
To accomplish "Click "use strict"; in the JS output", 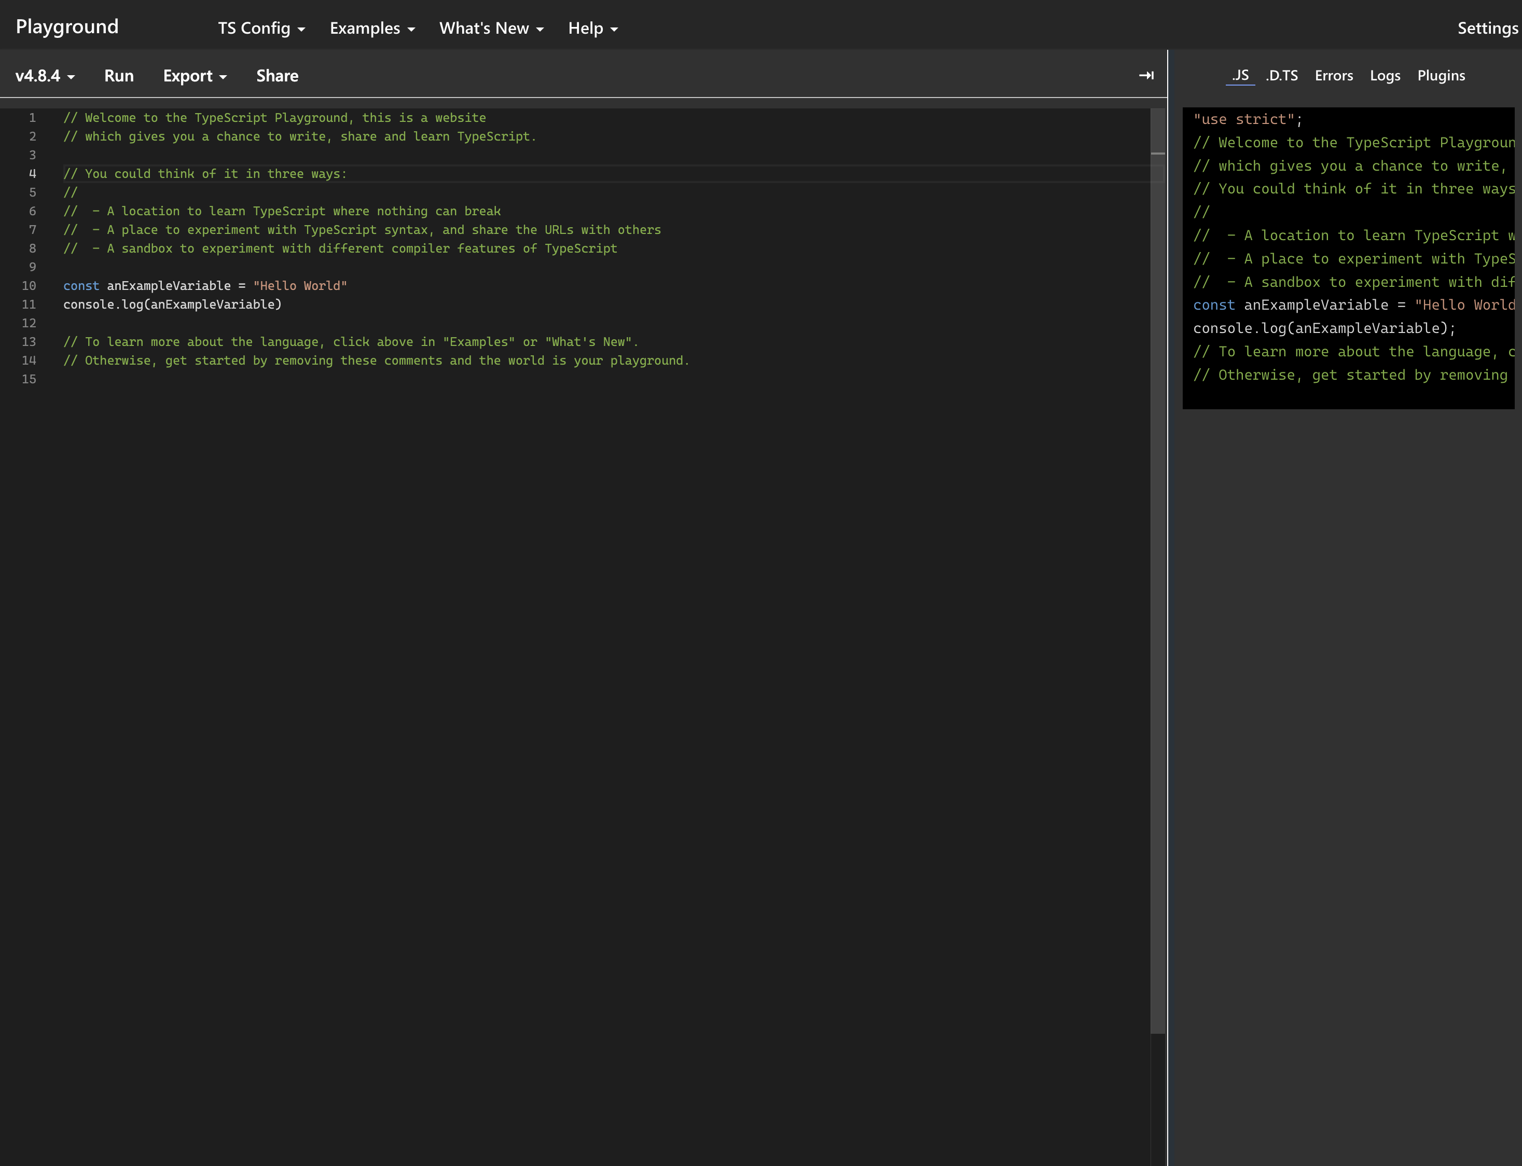I will tap(1247, 119).
